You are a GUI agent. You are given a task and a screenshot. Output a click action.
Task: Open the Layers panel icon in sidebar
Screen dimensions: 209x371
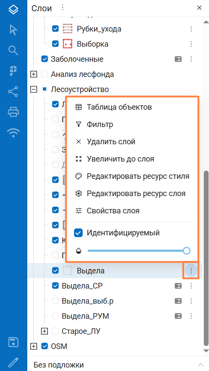tap(13, 10)
